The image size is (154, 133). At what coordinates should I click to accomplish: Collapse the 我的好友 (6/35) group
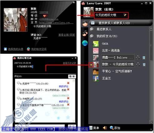click(x=92, y=36)
